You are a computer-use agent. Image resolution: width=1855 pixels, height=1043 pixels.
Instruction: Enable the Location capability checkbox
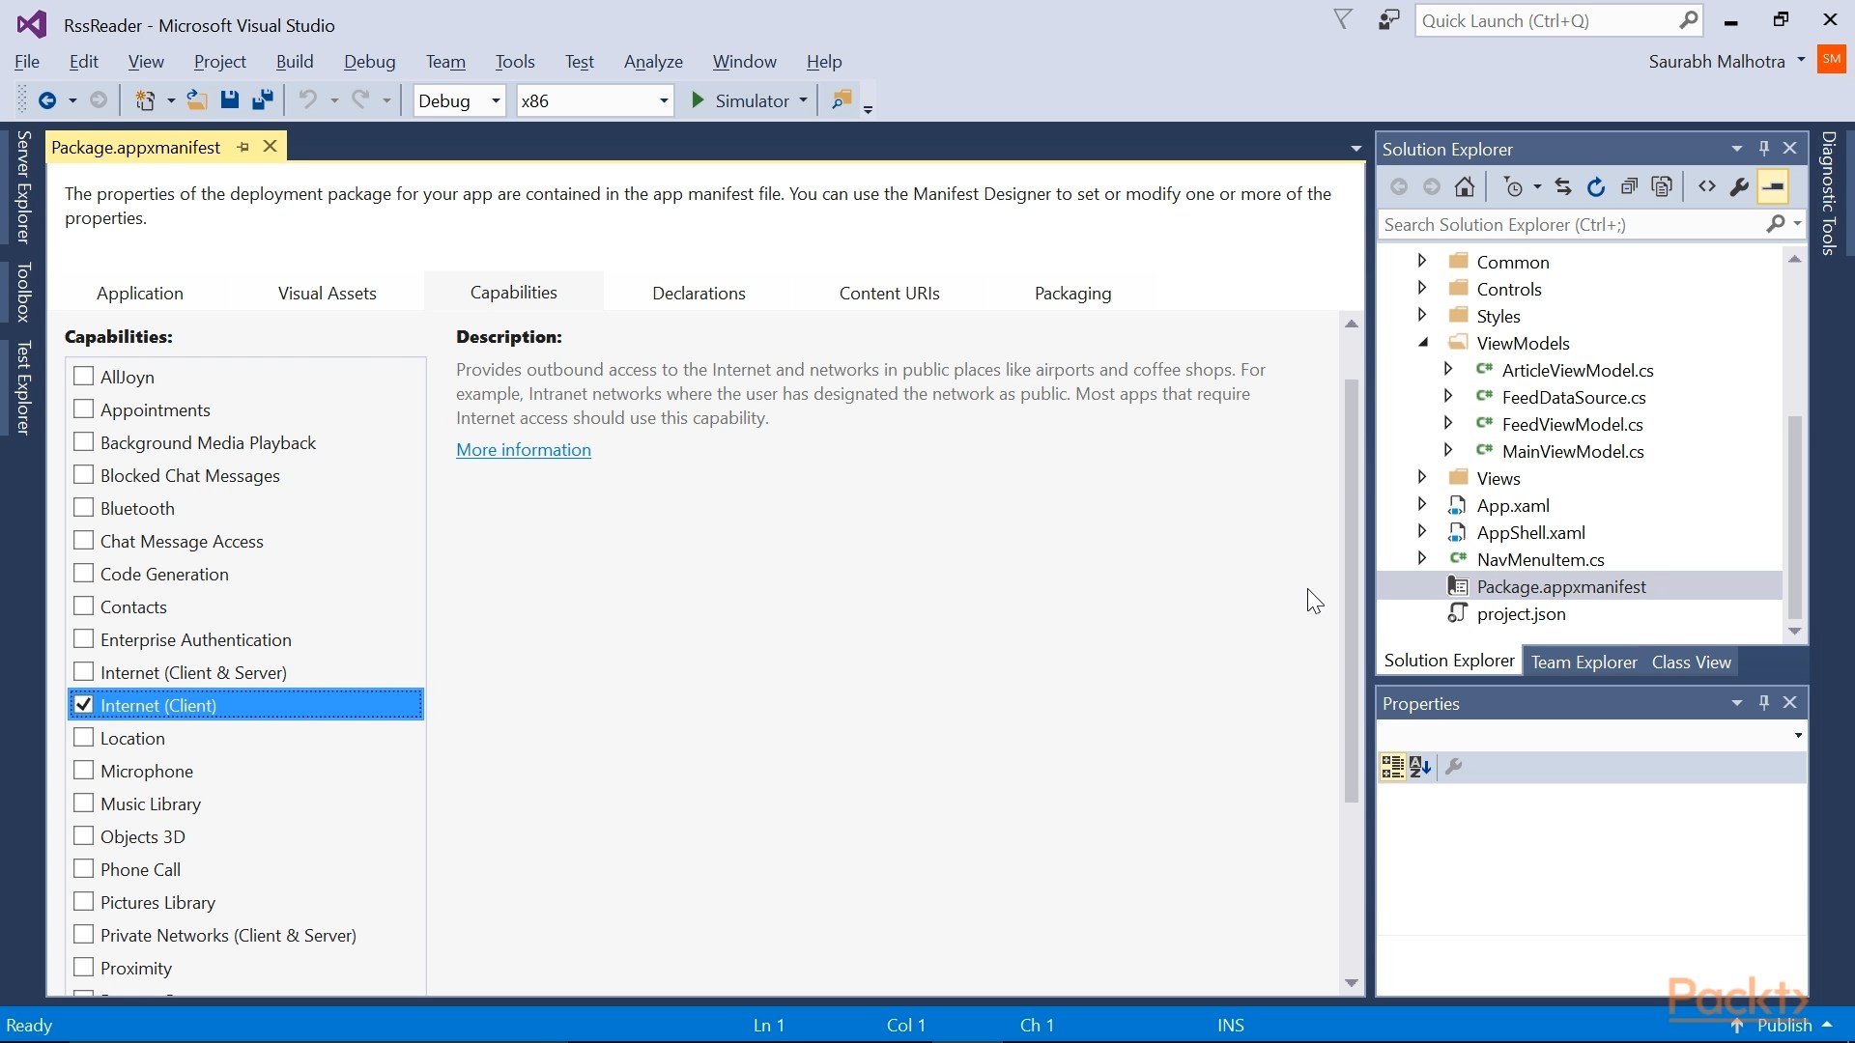click(x=84, y=737)
